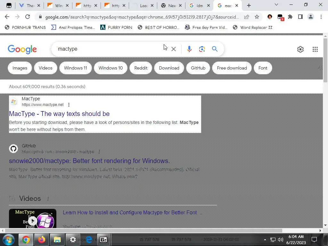Viewport: 328px width, 246px height.
Task: Open the 'BEST OF HORRO...' bookmark
Action: (159, 28)
